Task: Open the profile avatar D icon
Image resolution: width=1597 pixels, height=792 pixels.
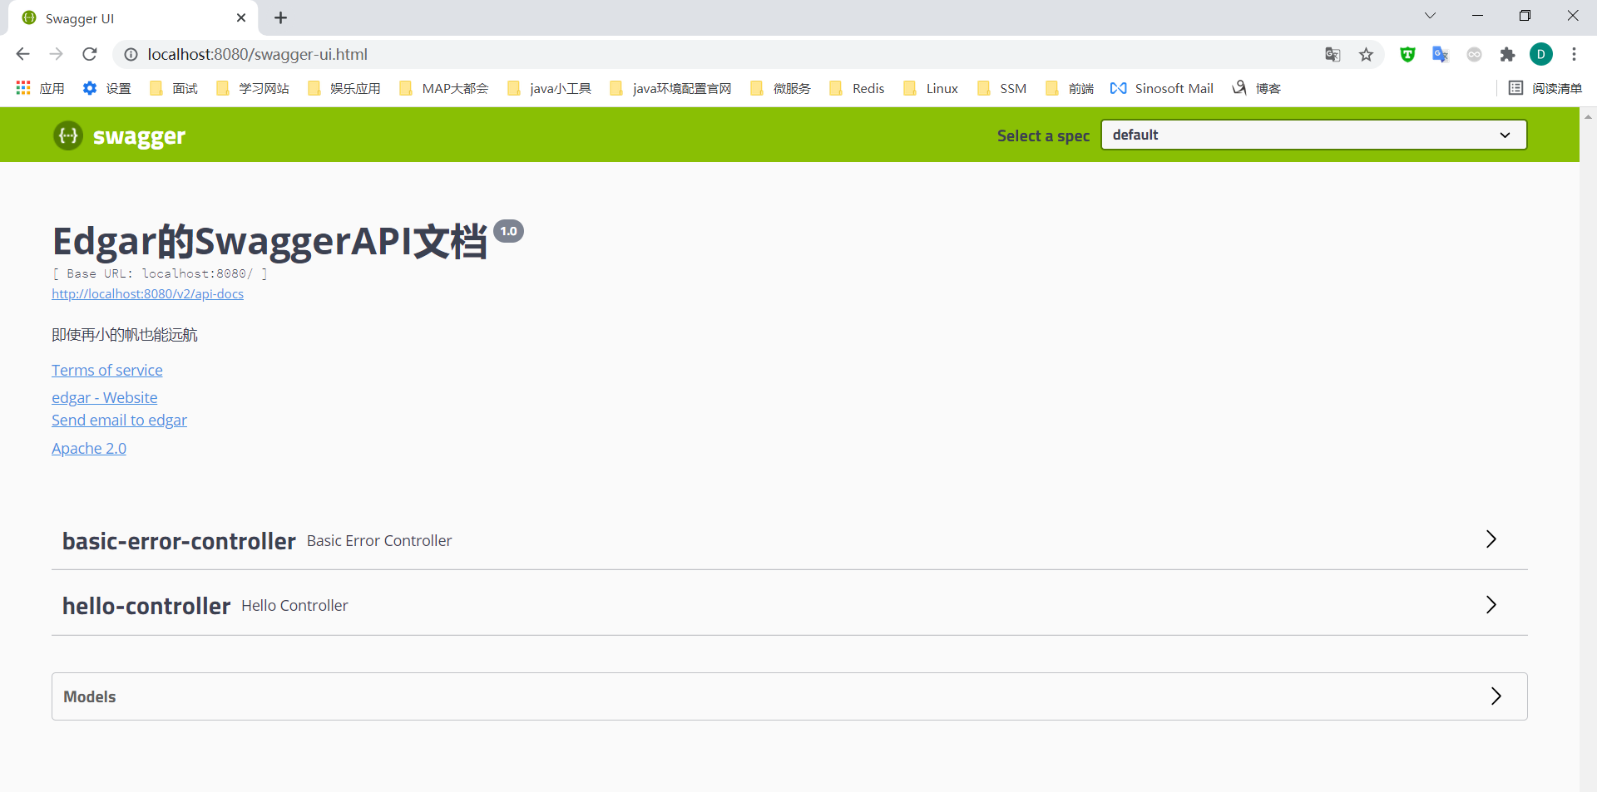Action: 1540,55
